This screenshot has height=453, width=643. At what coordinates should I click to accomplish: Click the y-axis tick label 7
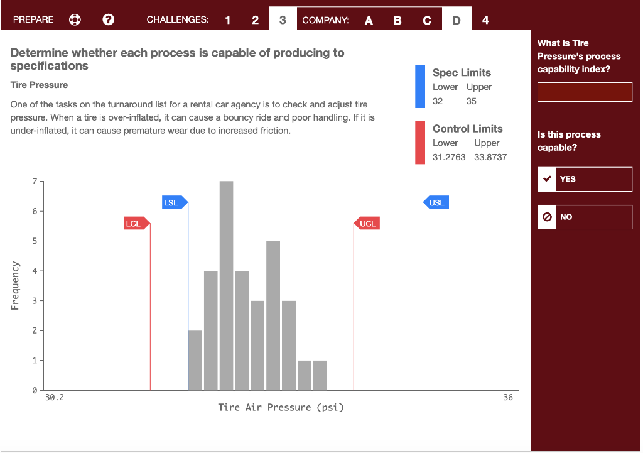[35, 182]
